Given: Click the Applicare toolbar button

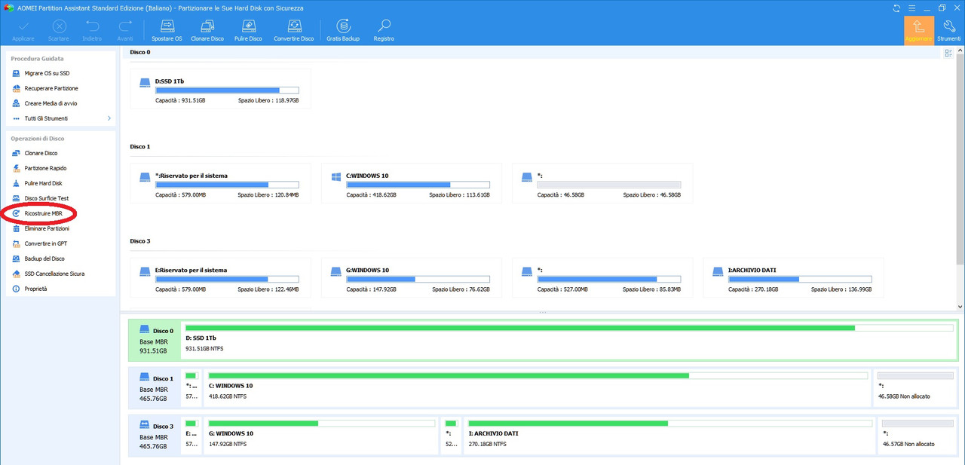Looking at the screenshot, I should [23, 30].
